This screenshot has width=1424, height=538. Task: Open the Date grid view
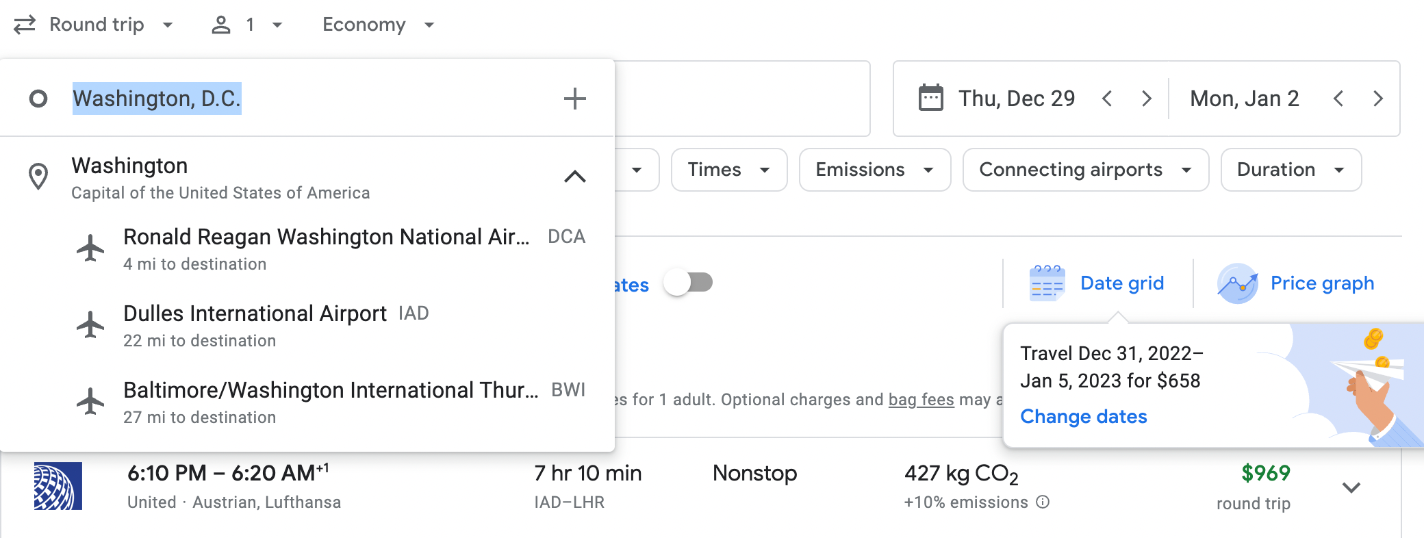point(1121,283)
